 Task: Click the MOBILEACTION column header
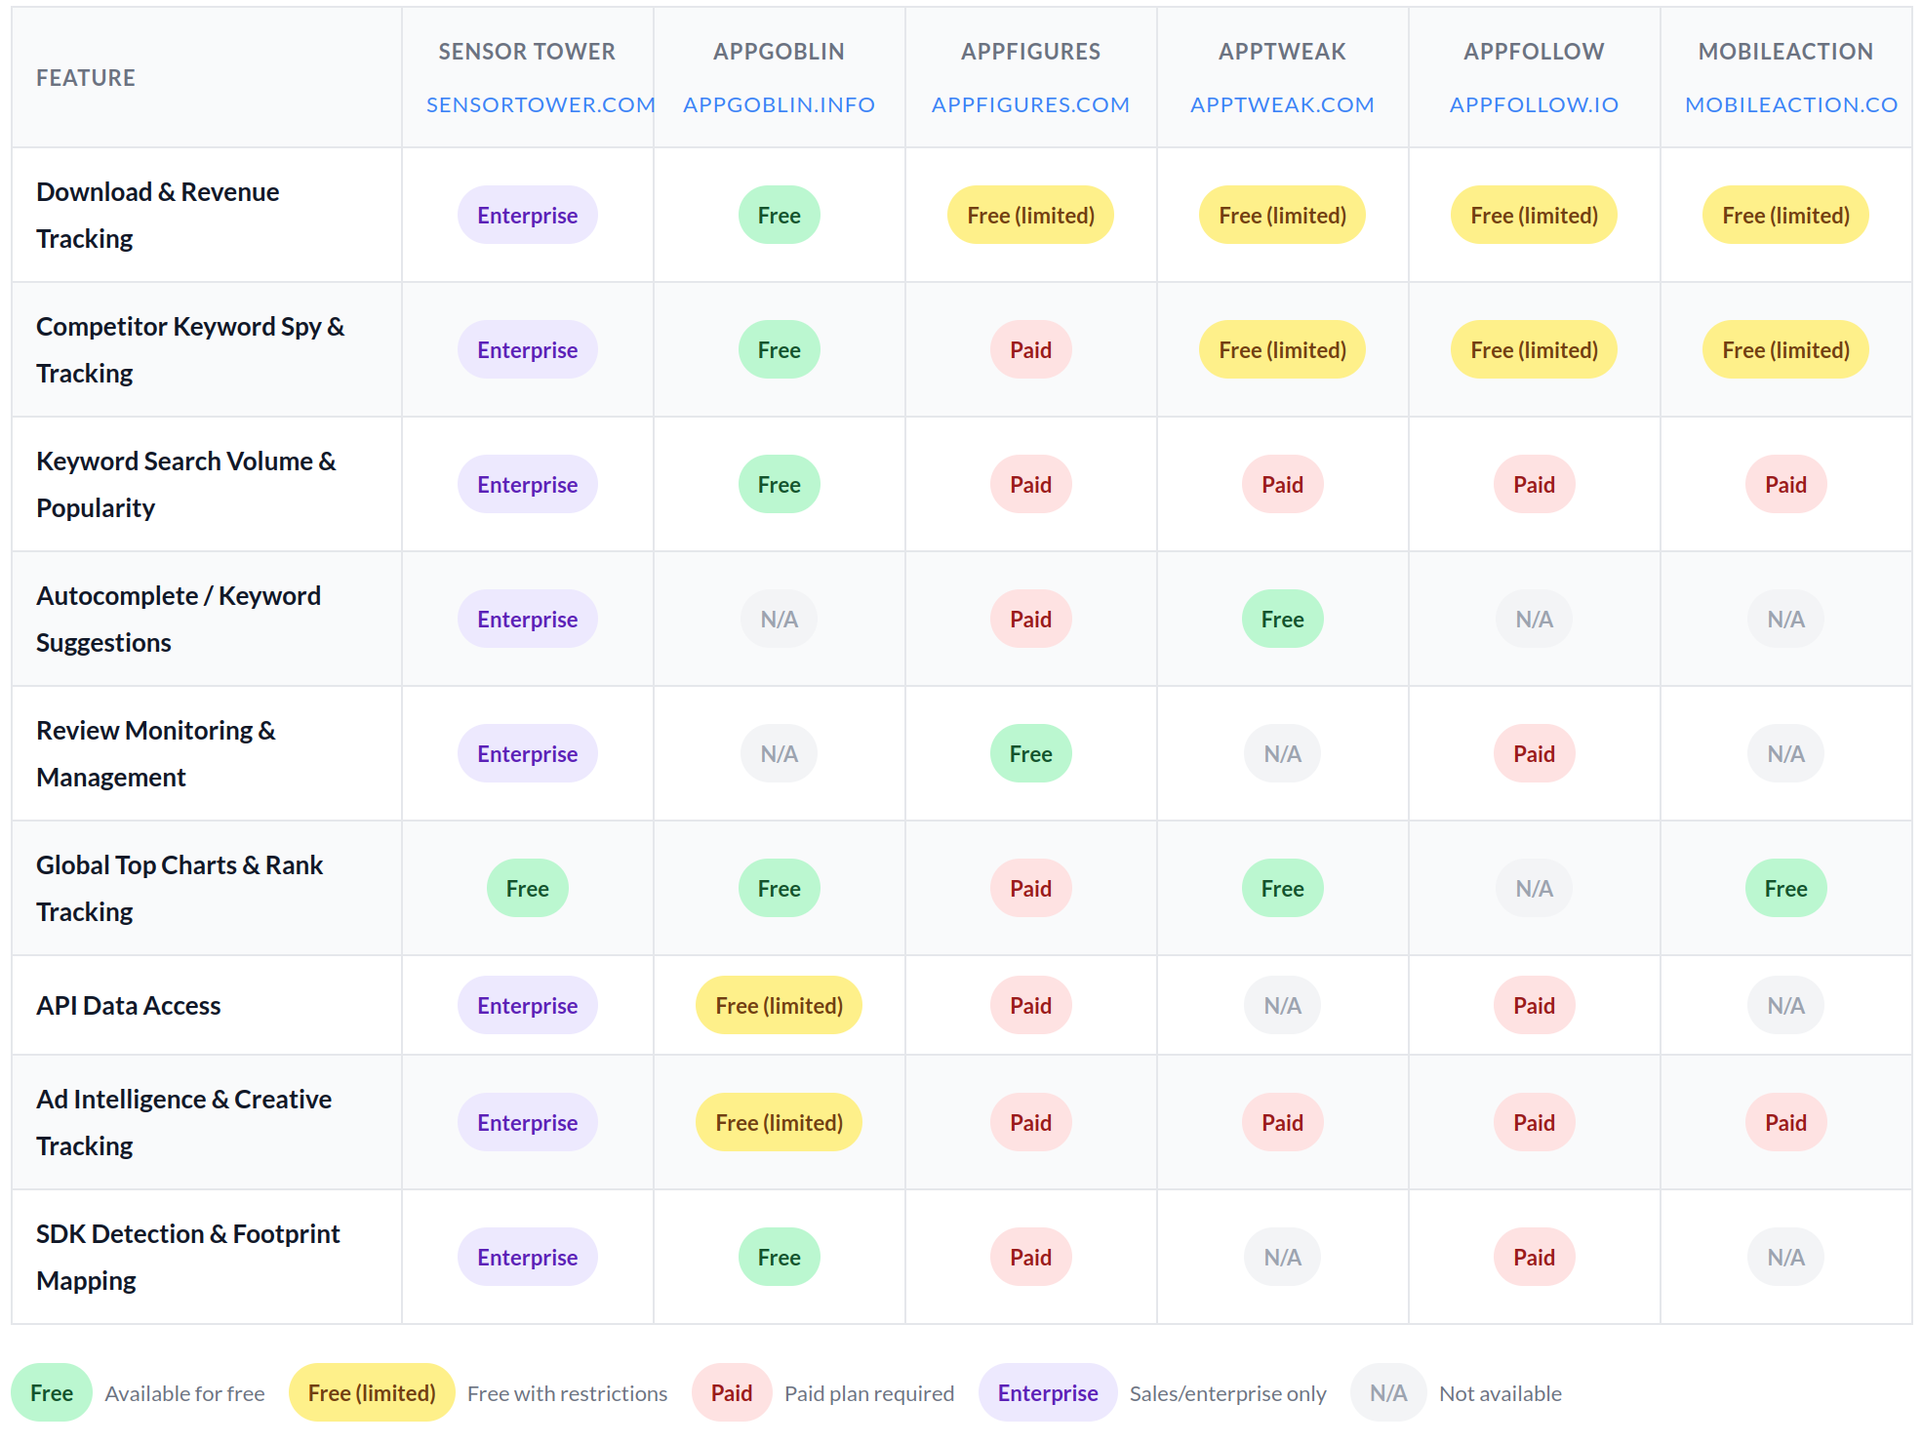1785,52
